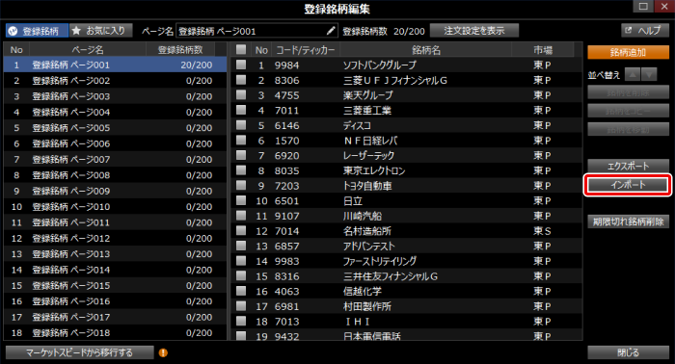
Task: Select 登録銘柄 ページ018 in the page list
Action: point(115,332)
